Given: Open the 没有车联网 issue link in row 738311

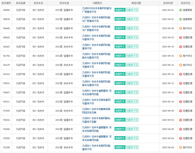Looking at the screenshot, I should (96, 102).
